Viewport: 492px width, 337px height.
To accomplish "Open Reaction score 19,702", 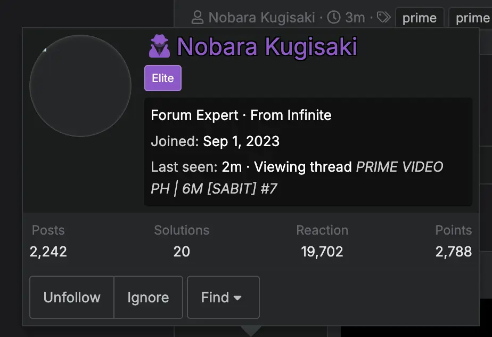I will (x=322, y=252).
